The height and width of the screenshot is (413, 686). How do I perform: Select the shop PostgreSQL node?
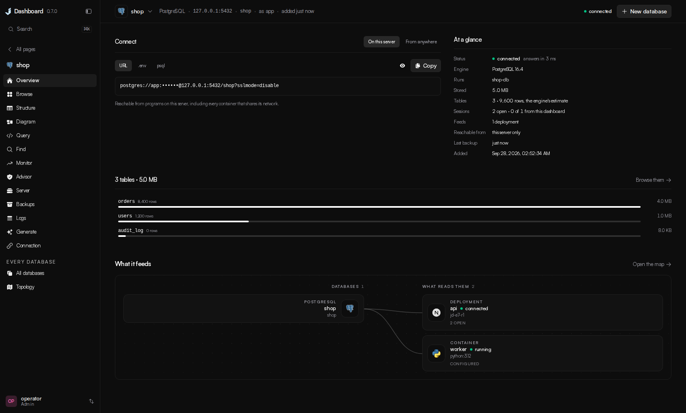(x=243, y=309)
